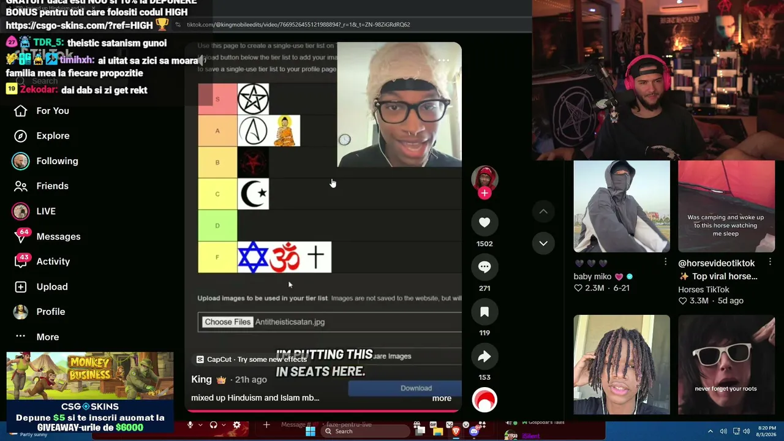This screenshot has height=441, width=784.
Task: Open the "never forget your roots" thumbnail
Action: (x=726, y=364)
